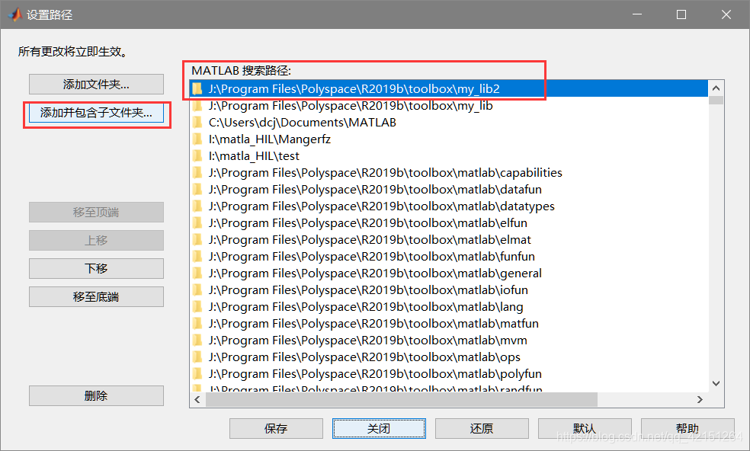Click folder icon of my_lib2 entry
Viewport: 750px width, 451px height.
click(x=197, y=88)
